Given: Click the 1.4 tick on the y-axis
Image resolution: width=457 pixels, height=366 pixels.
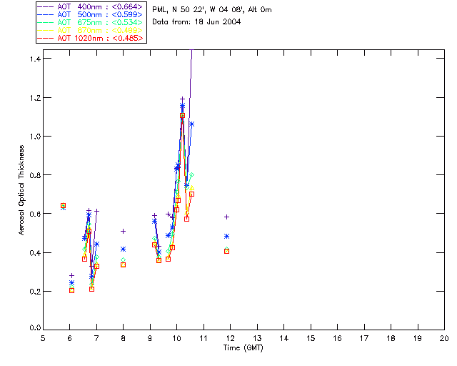Looking at the screenshot, I should (33, 59).
